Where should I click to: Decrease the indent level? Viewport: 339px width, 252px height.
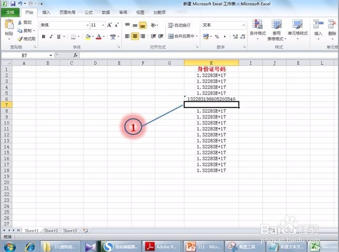point(153,36)
